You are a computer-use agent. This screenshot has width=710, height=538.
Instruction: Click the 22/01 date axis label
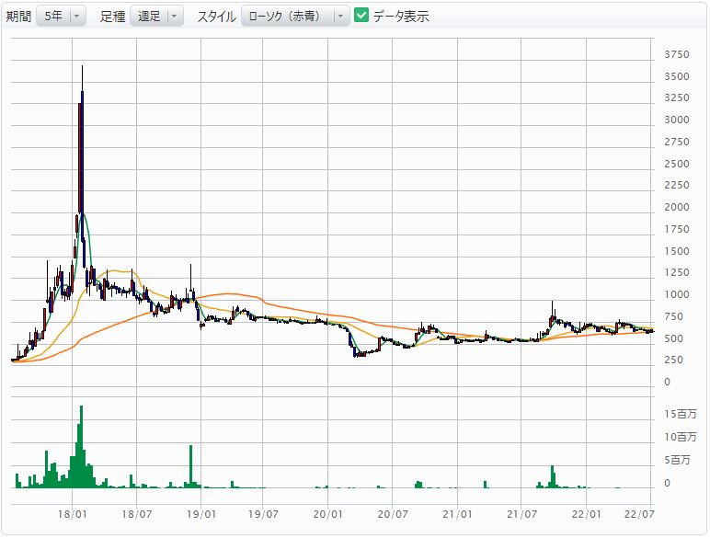tap(587, 514)
